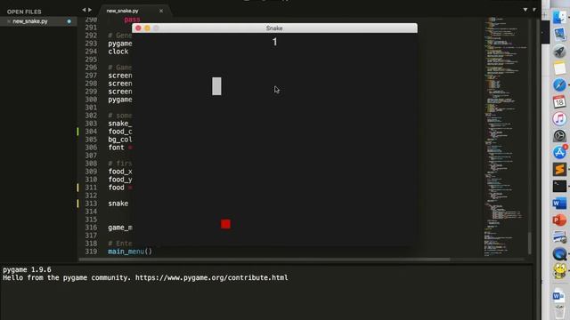Close the Snake game window
This screenshot has width=570, height=320.
138,28
